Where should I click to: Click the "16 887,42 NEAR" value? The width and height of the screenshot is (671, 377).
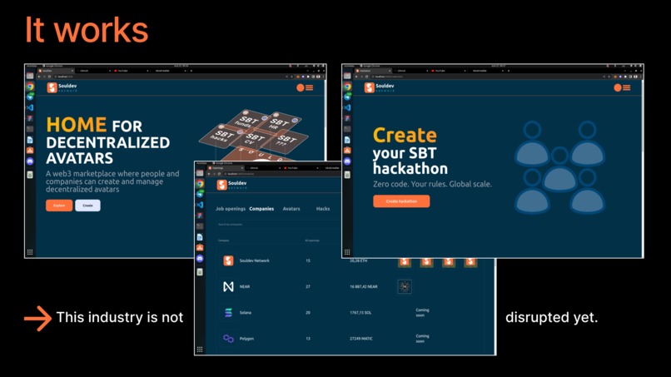point(364,287)
